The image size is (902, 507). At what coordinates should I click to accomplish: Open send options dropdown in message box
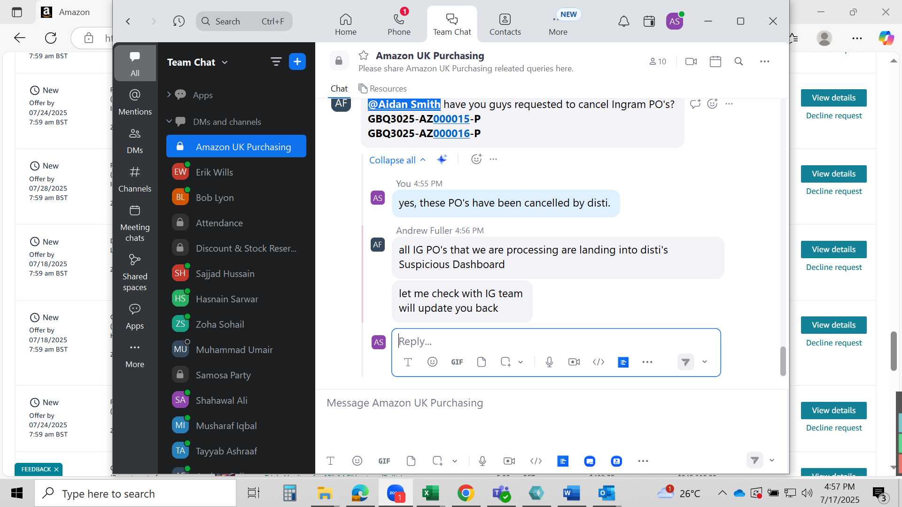point(772,461)
